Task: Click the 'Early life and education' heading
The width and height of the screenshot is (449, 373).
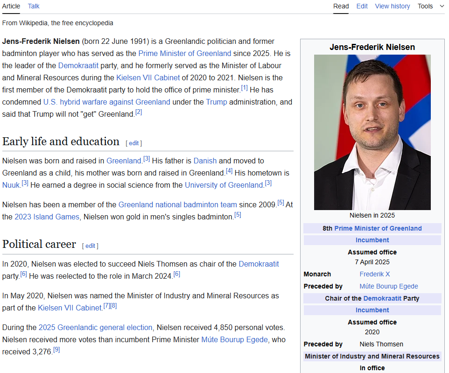Action: [x=61, y=141]
